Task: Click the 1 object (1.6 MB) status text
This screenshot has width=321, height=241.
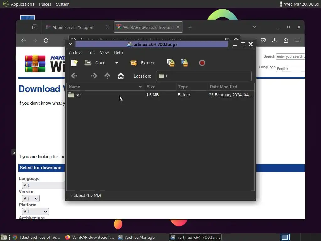Action: pos(86,195)
